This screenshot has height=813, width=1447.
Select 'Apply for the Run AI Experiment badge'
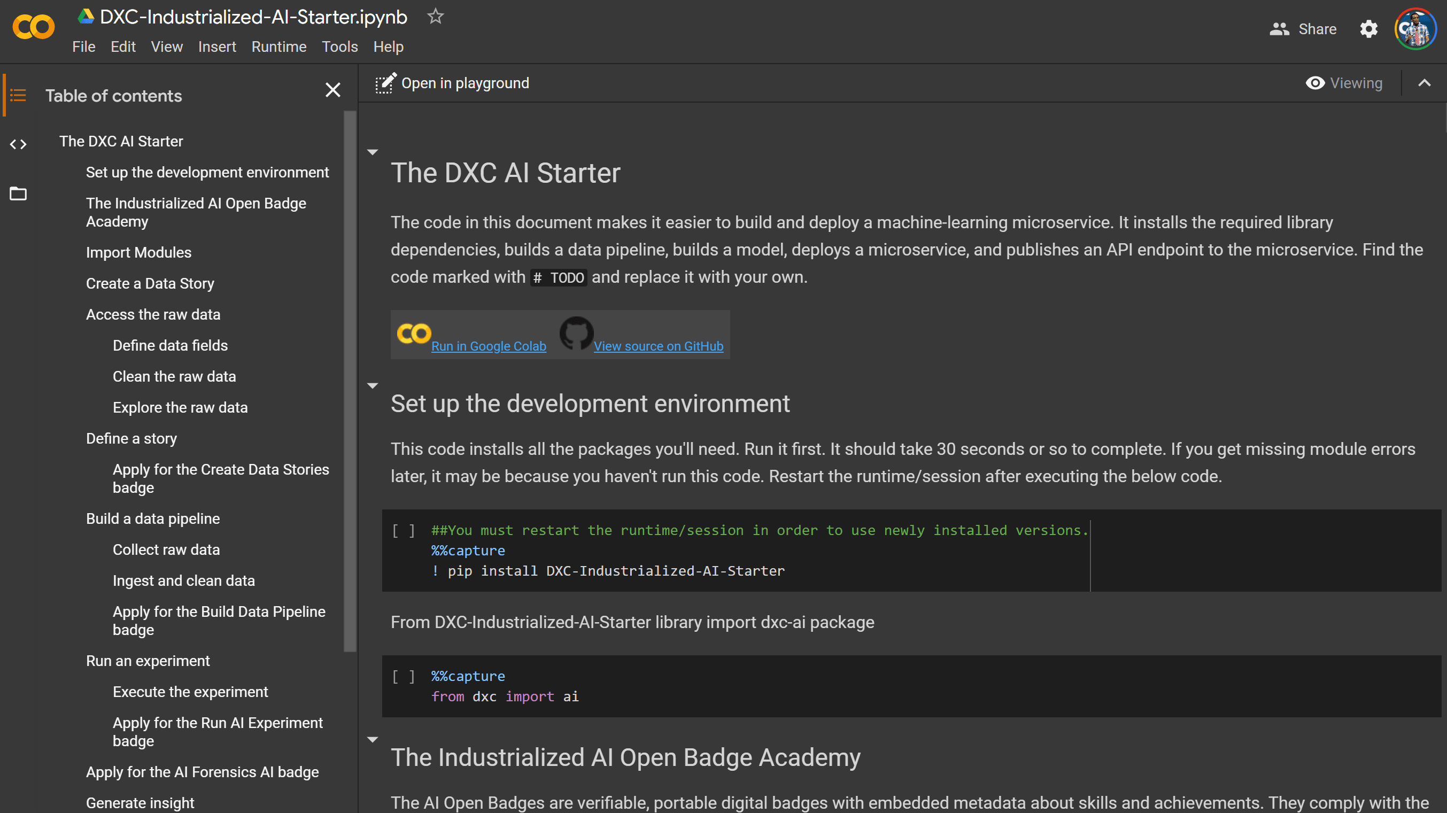coord(218,732)
